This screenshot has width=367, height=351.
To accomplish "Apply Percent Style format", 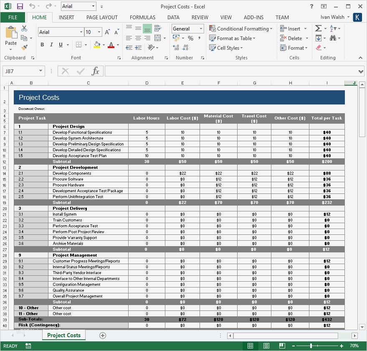I will click(190, 38).
